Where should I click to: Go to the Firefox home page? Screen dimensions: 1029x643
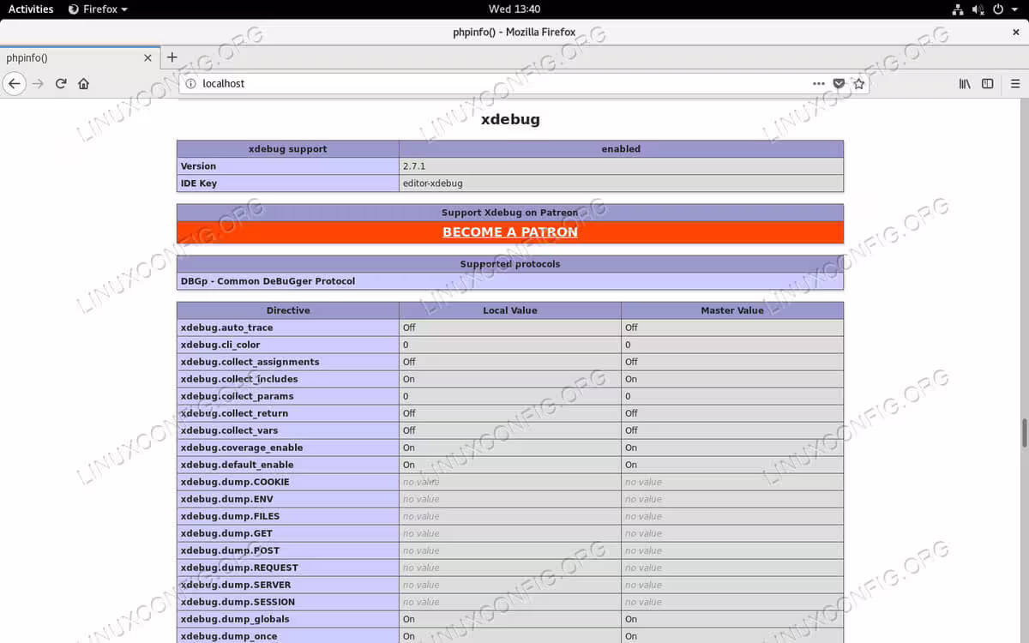click(x=84, y=84)
